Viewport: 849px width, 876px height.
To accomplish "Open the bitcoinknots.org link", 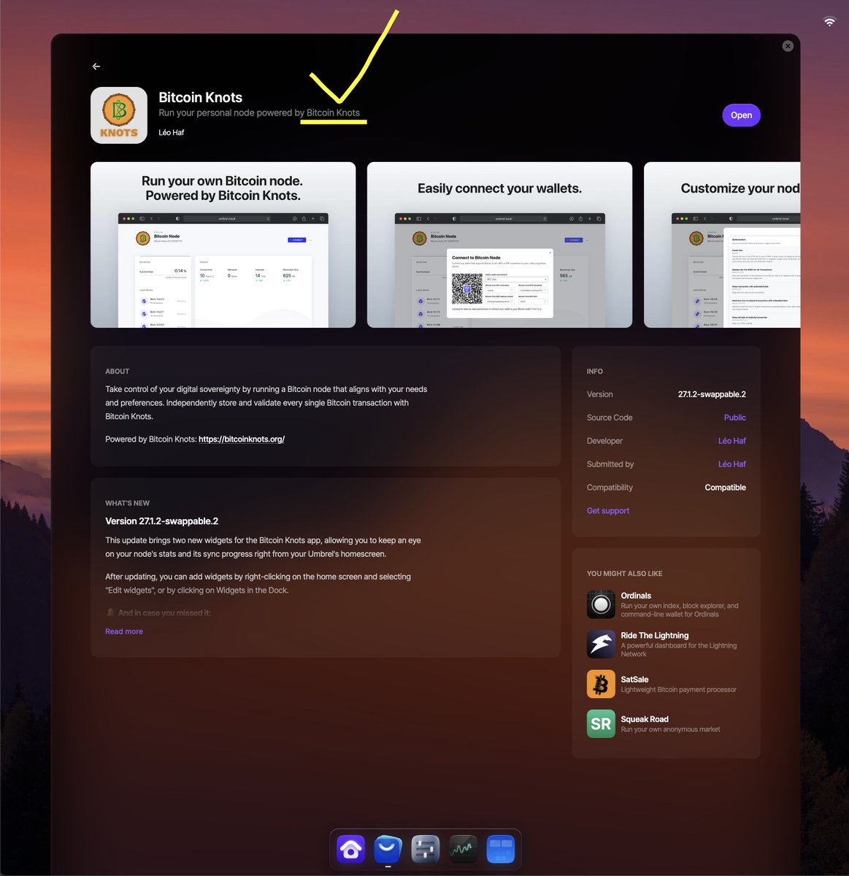I will point(242,439).
